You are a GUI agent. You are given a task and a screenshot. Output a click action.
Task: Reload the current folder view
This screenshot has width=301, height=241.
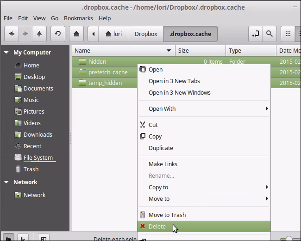(x=58, y=34)
